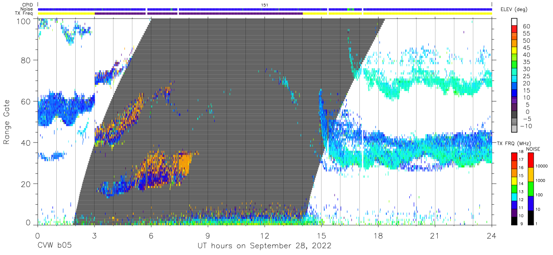Select the 1000 label on NOISE scale

point(541,180)
